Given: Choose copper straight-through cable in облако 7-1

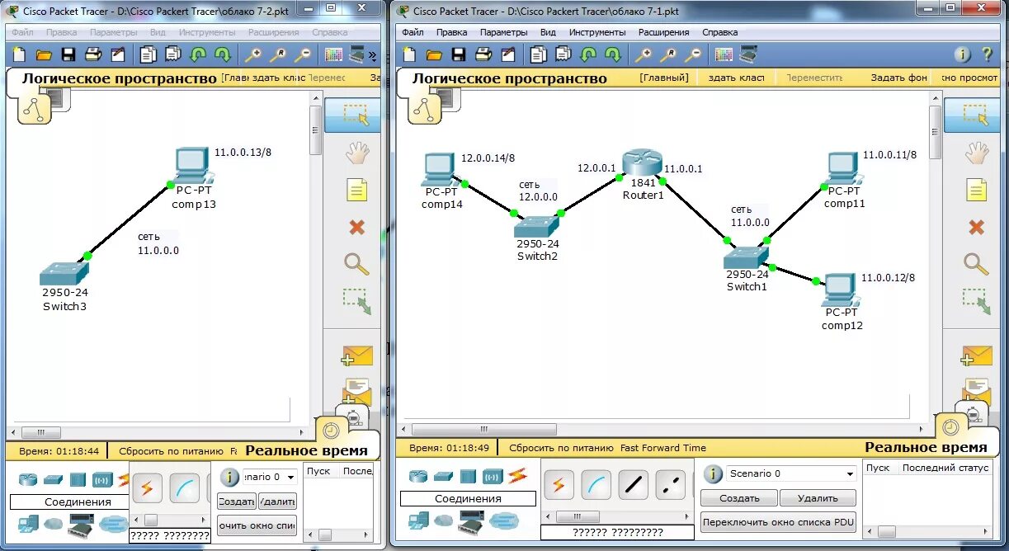Looking at the screenshot, I should [634, 485].
